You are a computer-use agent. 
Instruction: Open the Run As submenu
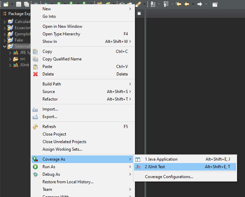point(49,167)
